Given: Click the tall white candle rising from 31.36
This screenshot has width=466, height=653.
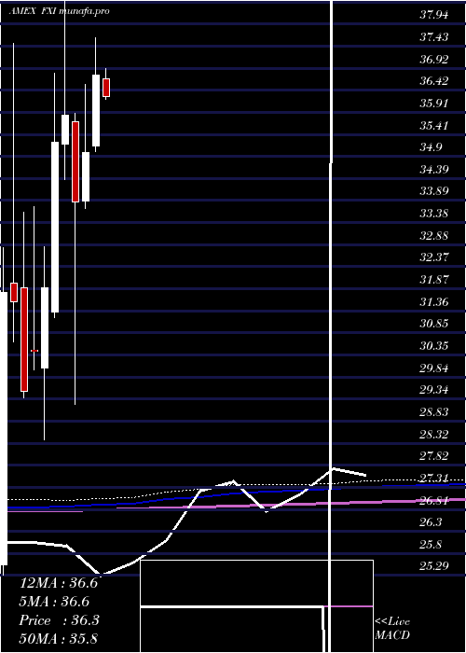Looking at the screenshot, I should point(55,227).
